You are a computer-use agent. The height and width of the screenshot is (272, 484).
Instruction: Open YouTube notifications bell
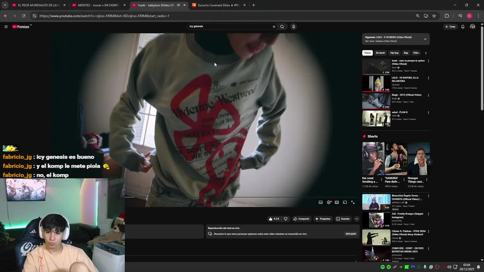[462, 26]
